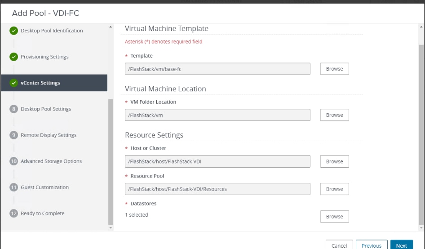
Task: Click the step 12 number badge
Action: click(14, 213)
